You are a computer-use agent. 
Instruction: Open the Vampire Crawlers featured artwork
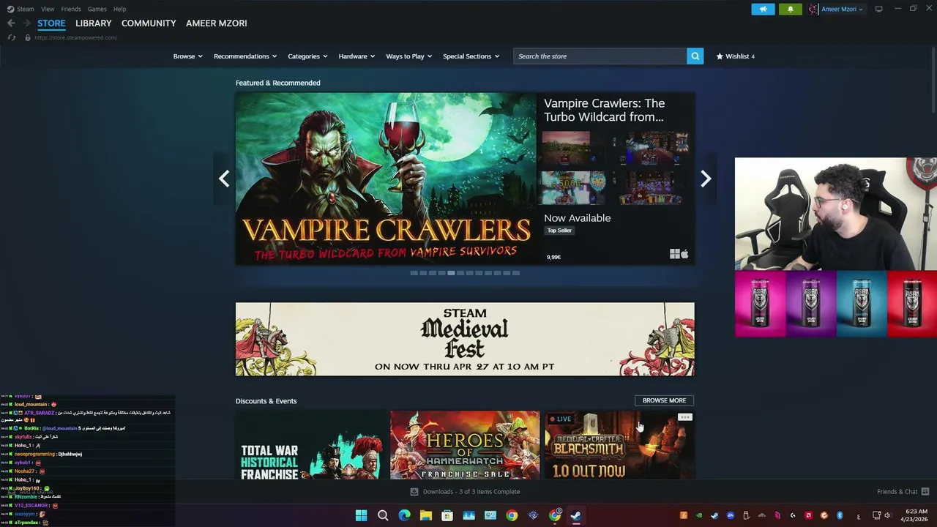386,179
